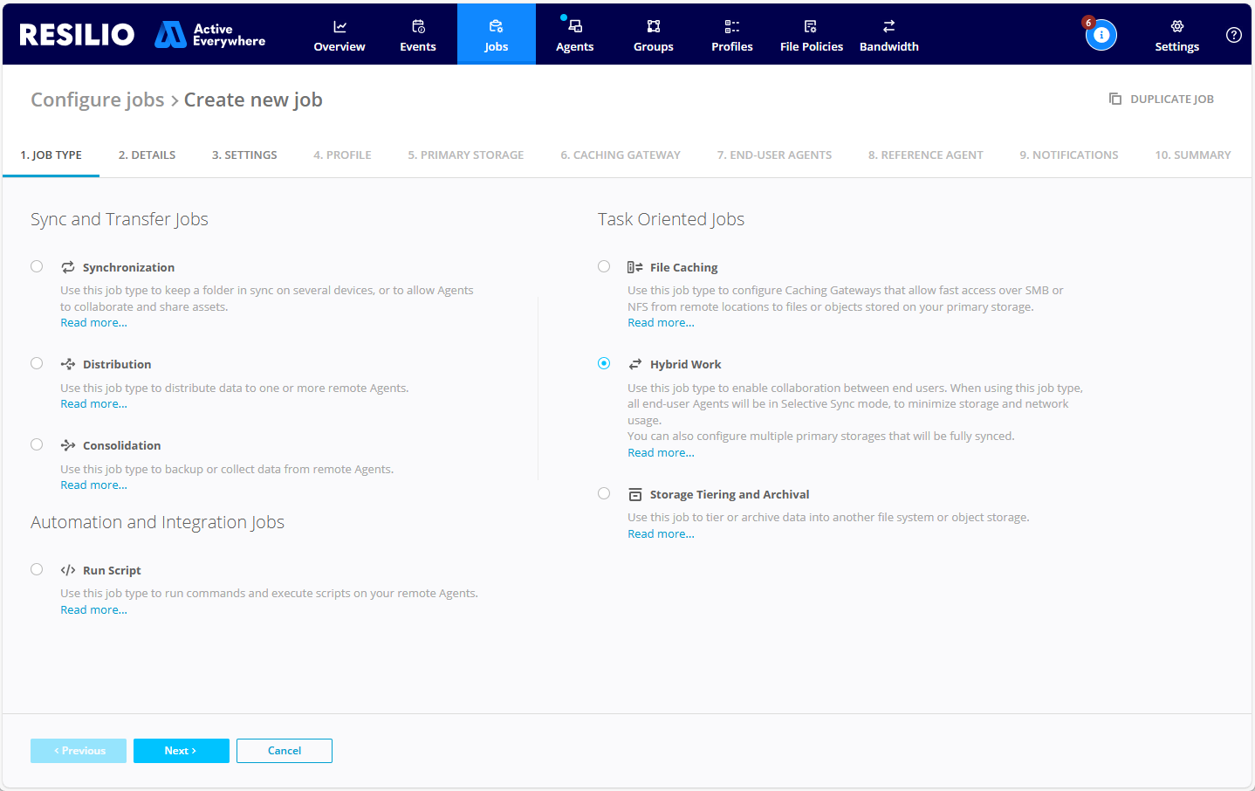Open the Overview chart icon
The height and width of the screenshot is (791, 1255).
point(339,27)
